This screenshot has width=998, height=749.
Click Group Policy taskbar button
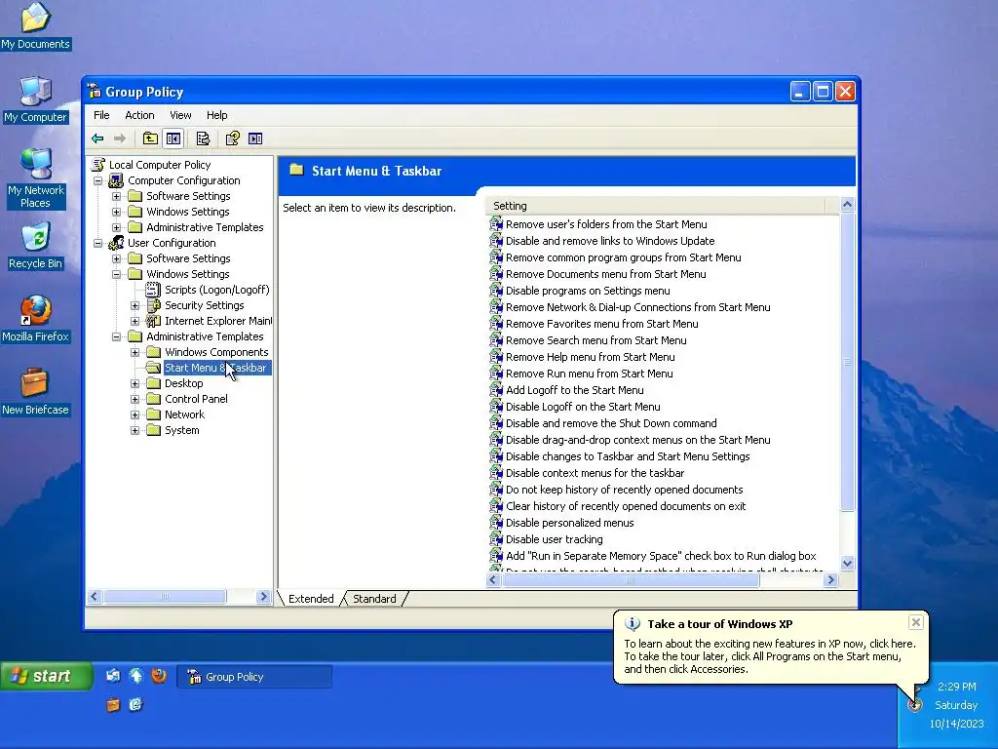[x=254, y=677]
